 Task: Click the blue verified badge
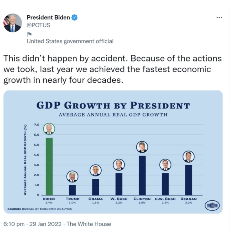pyautogui.click(x=74, y=18)
